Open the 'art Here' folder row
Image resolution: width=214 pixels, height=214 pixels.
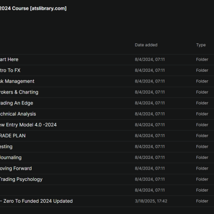pos(107,59)
